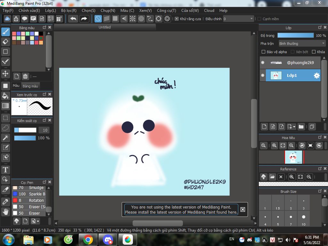Zoom out using the Navigator zoom-out icon
This screenshot has height=246, width=328.
click(291, 145)
